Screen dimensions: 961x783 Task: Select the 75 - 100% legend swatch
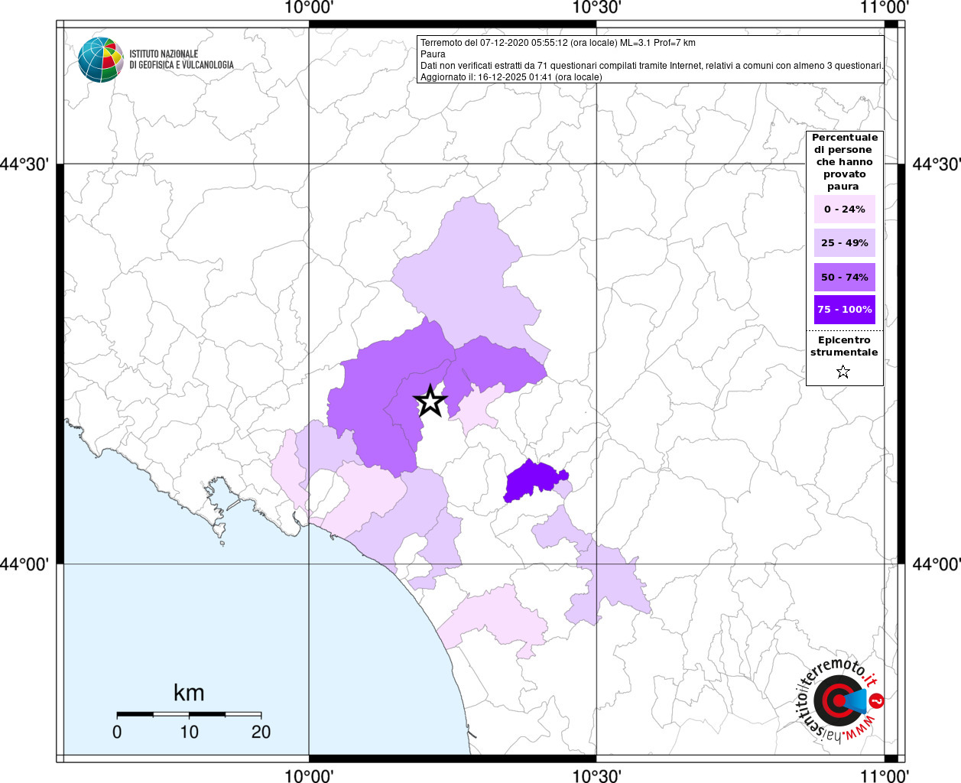[x=845, y=310]
